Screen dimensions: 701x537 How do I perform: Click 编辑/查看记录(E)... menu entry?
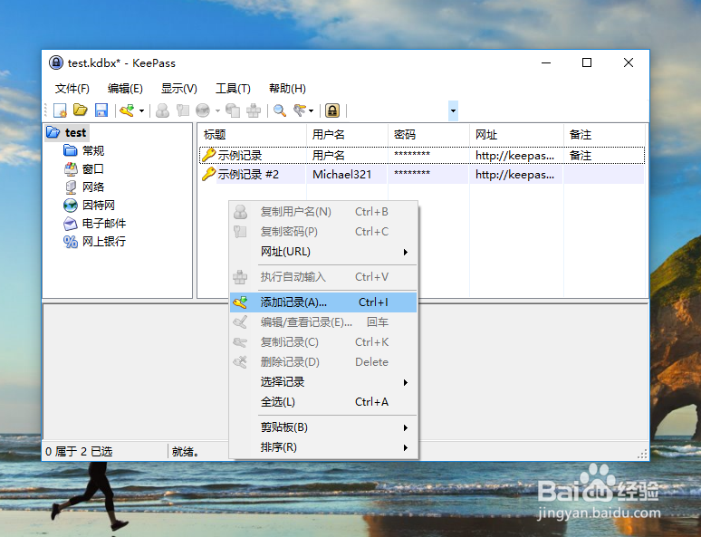pyautogui.click(x=323, y=322)
